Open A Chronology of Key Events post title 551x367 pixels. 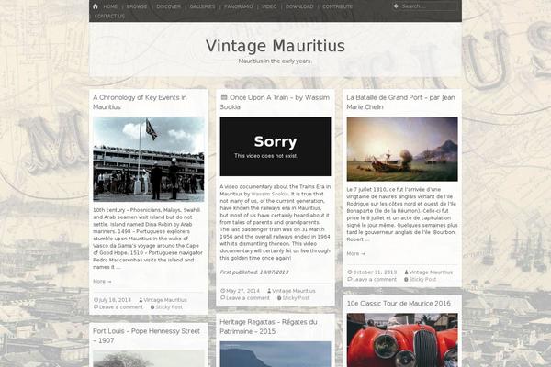(x=140, y=102)
